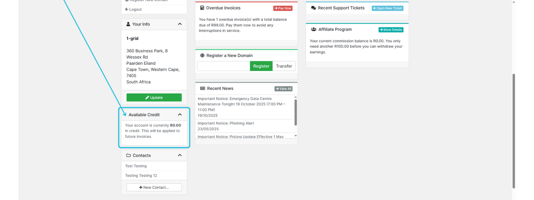The height and width of the screenshot is (200, 534).
Task: Open a new support ticket
Action: tap(387, 8)
